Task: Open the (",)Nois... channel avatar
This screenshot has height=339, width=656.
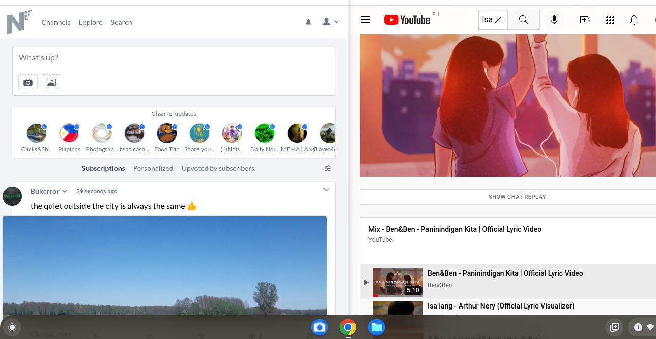Action: [x=232, y=133]
